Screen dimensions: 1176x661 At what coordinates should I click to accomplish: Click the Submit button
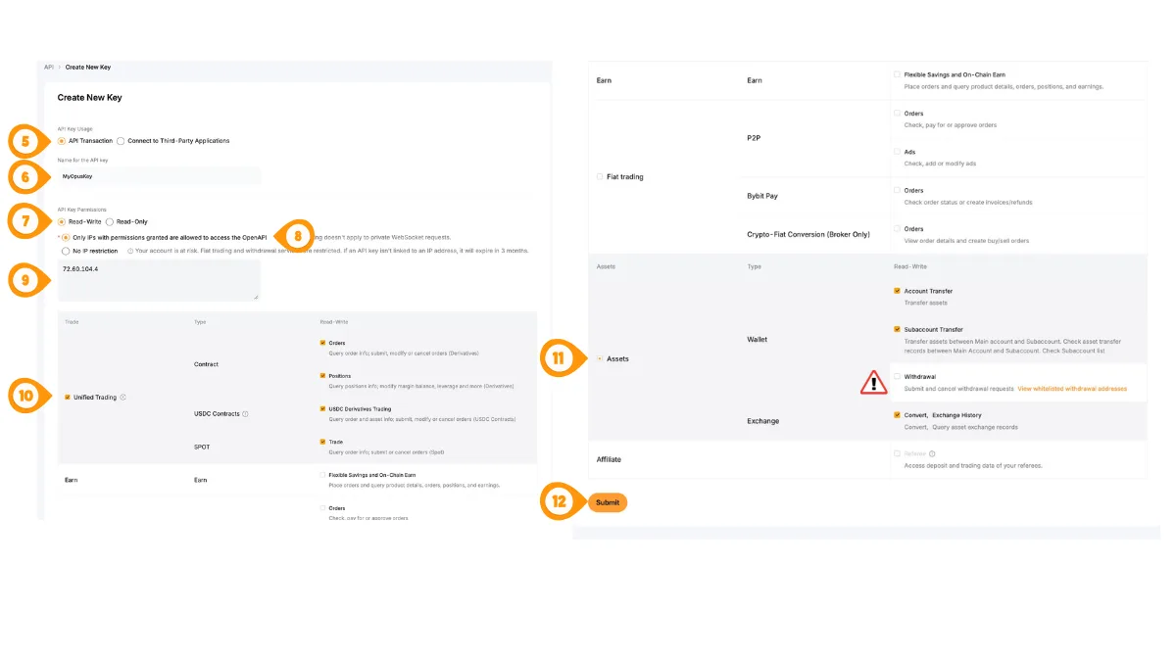click(608, 502)
